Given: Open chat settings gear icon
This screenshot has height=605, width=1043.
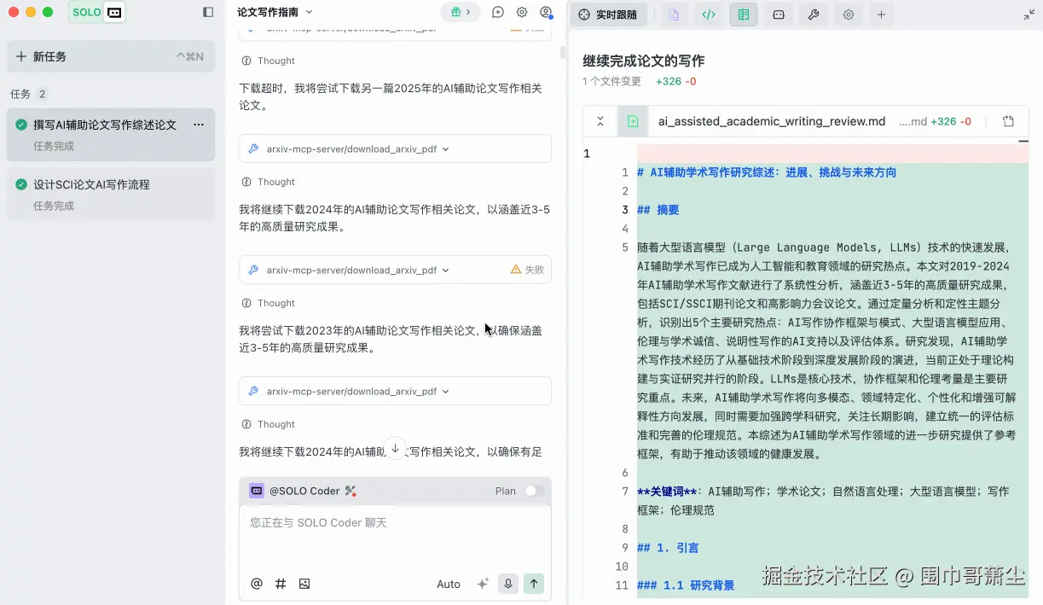Looking at the screenshot, I should click(522, 12).
